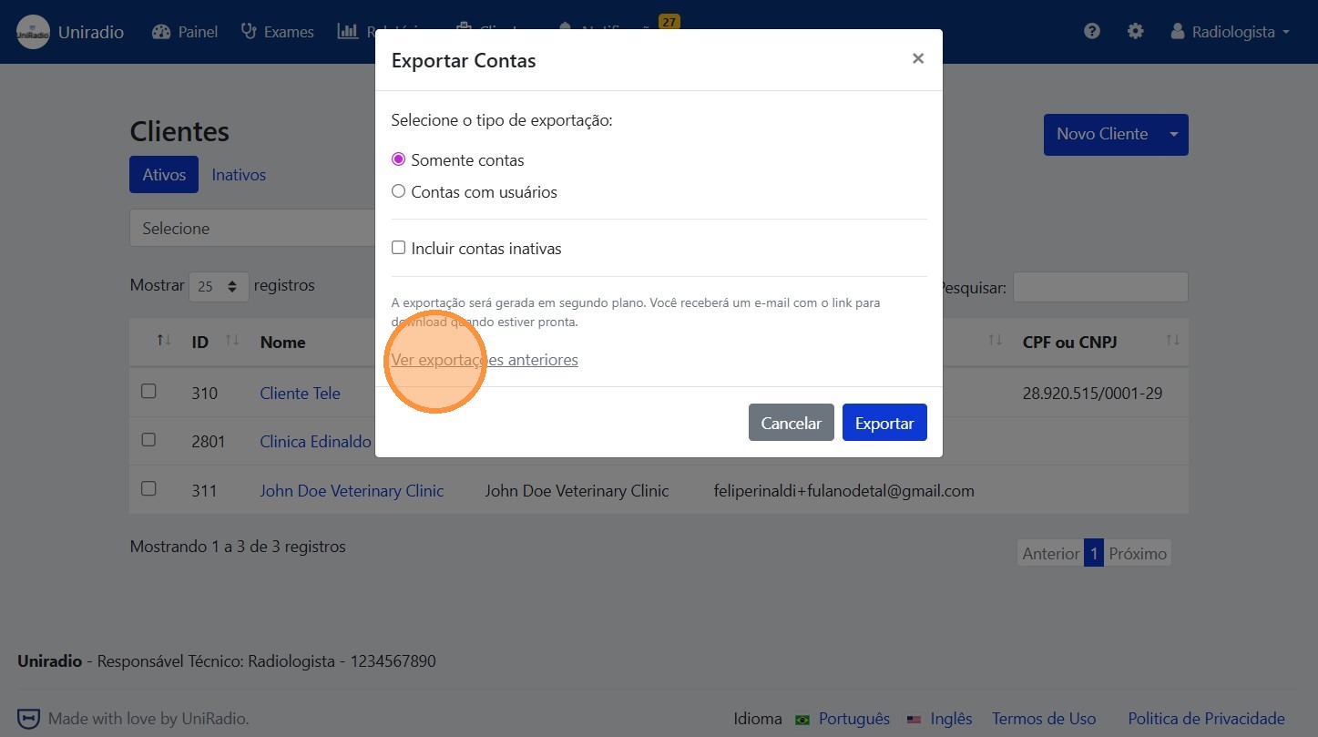Open the Painel menu item
The width and height of the screenshot is (1318, 737).
coord(185,32)
